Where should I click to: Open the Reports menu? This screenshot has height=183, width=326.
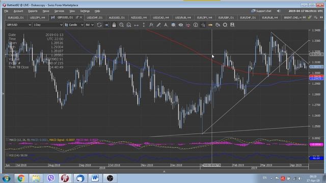[x=33, y=11]
